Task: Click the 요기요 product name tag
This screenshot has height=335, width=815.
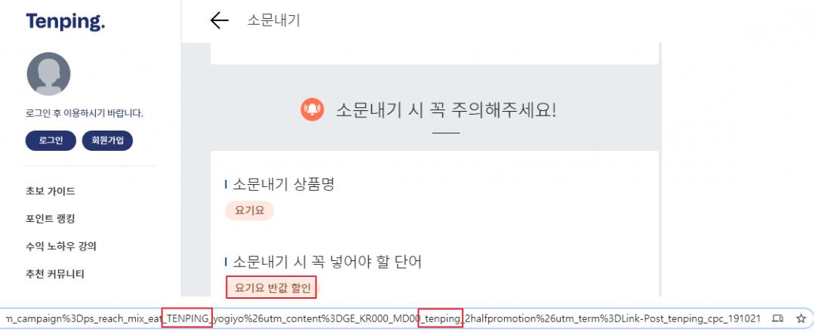Action: [x=250, y=211]
